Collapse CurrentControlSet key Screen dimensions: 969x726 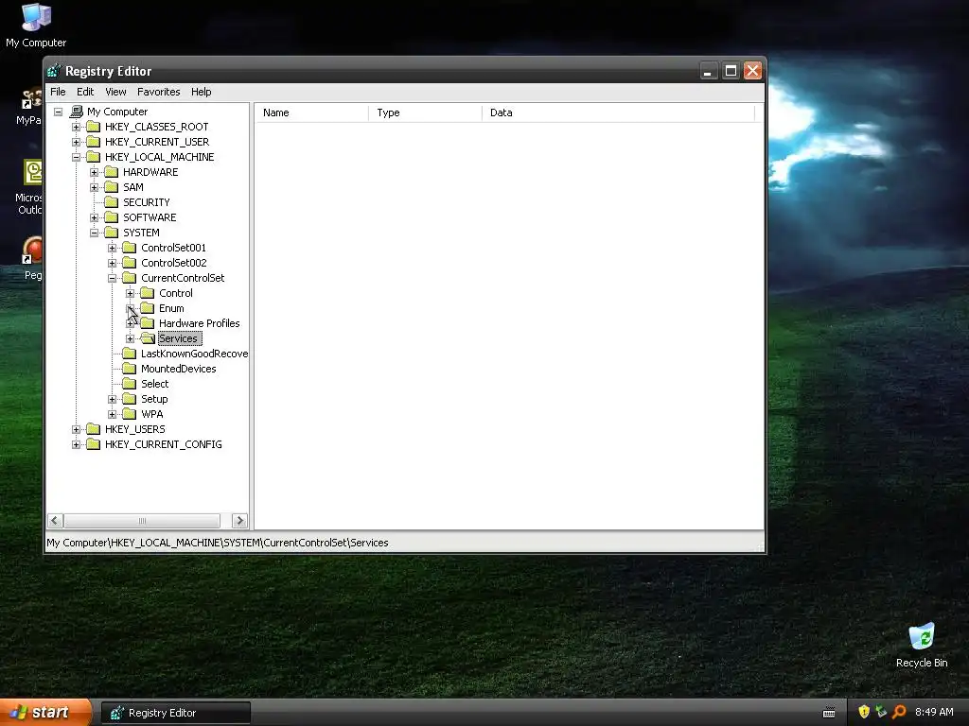point(112,279)
